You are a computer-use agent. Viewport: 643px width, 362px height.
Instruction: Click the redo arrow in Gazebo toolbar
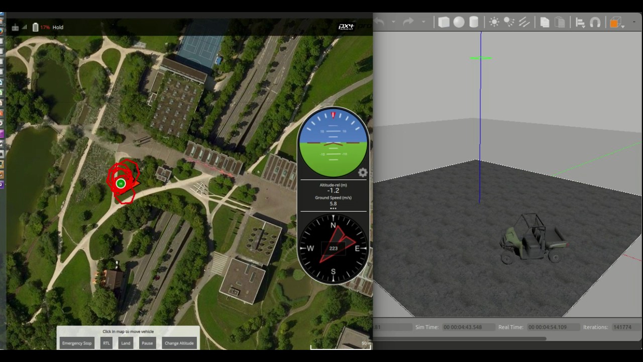[x=408, y=22]
